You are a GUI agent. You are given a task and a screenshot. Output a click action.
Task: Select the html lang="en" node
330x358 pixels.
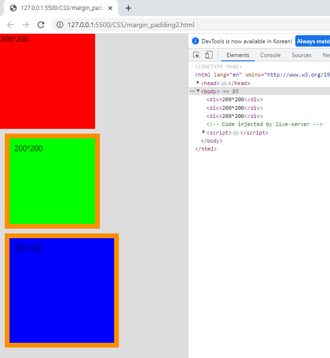coord(262,75)
